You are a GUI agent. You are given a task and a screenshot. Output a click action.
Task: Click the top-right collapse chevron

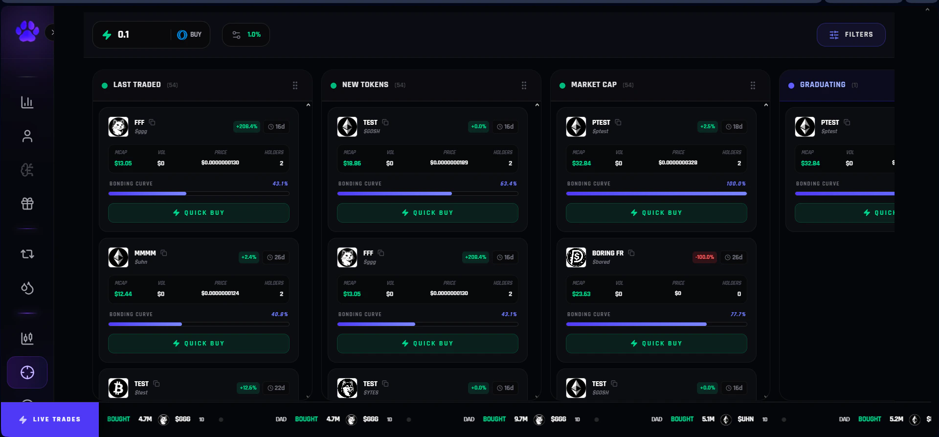(x=927, y=9)
